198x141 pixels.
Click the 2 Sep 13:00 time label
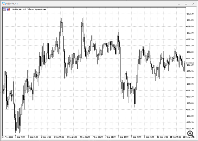tap(46, 137)
